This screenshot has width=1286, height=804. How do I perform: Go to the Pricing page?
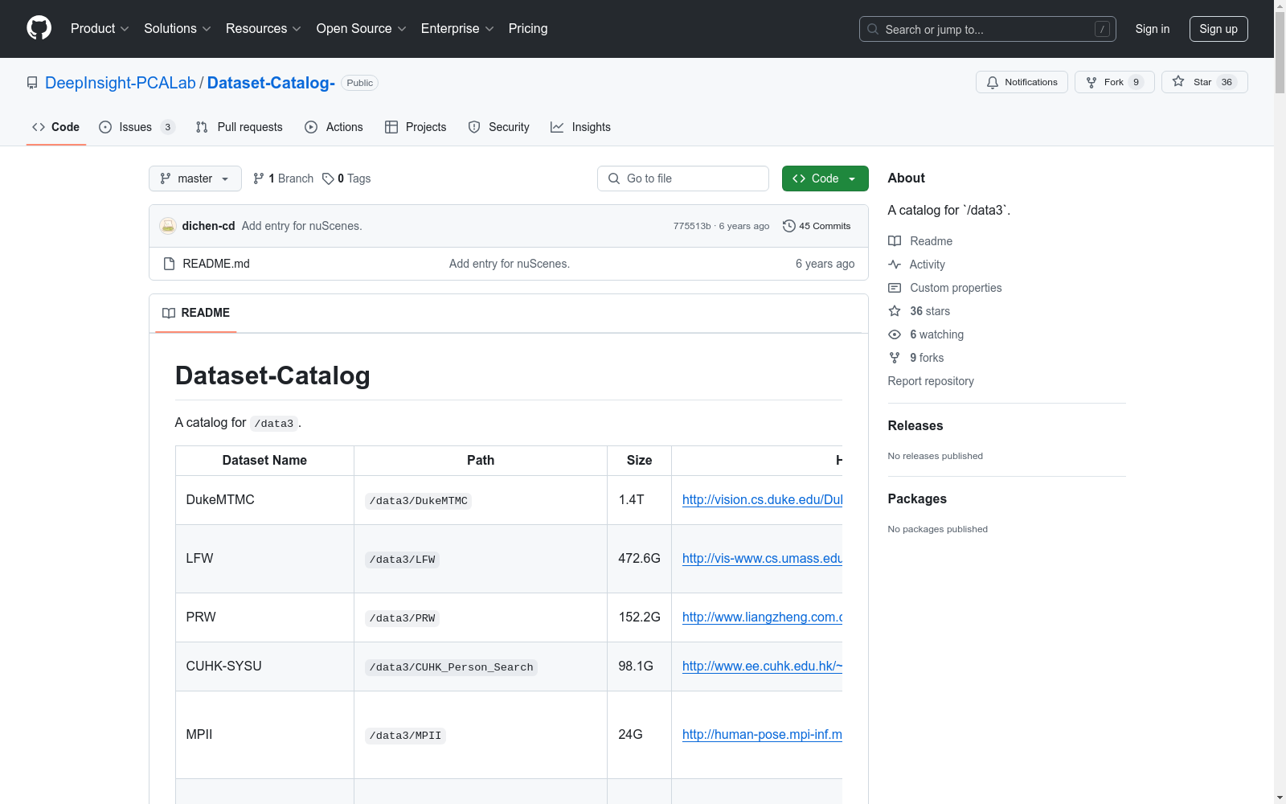528,29
